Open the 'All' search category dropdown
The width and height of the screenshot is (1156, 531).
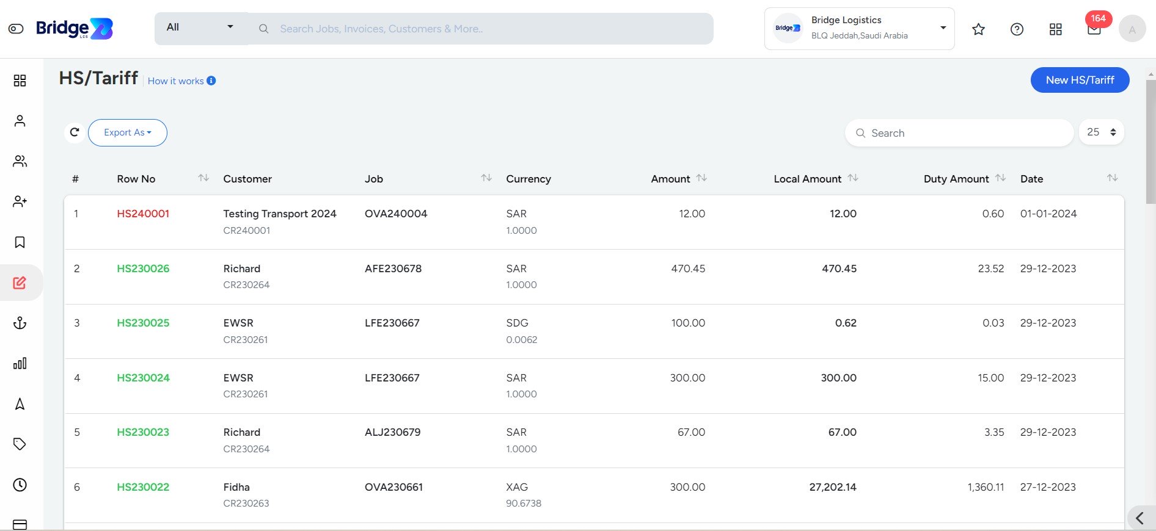point(200,27)
